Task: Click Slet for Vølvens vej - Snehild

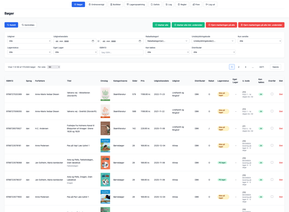Action: coord(281,111)
